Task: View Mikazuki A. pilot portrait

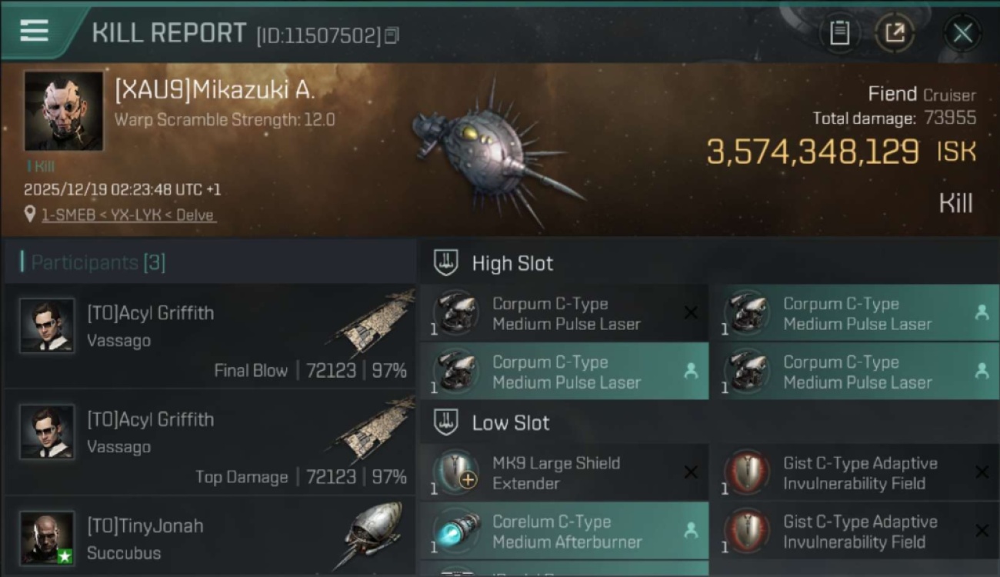Action: click(x=63, y=111)
